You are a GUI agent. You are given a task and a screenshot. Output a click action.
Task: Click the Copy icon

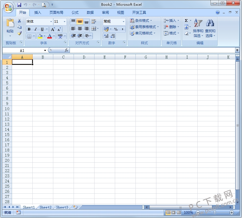click(x=19, y=27)
